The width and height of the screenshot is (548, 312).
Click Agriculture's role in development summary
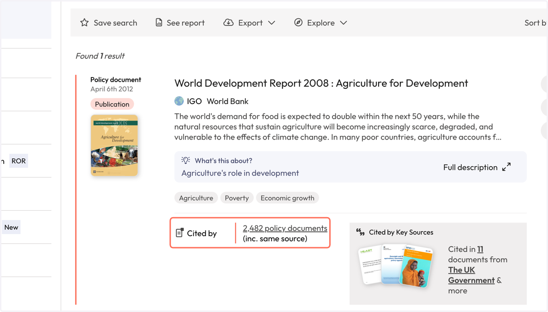240,173
